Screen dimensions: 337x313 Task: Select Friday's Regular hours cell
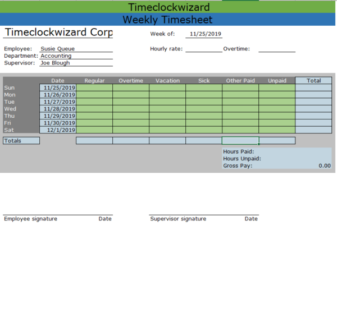point(94,123)
